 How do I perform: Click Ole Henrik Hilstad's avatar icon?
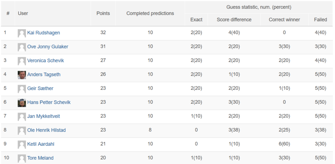[x=22, y=131]
